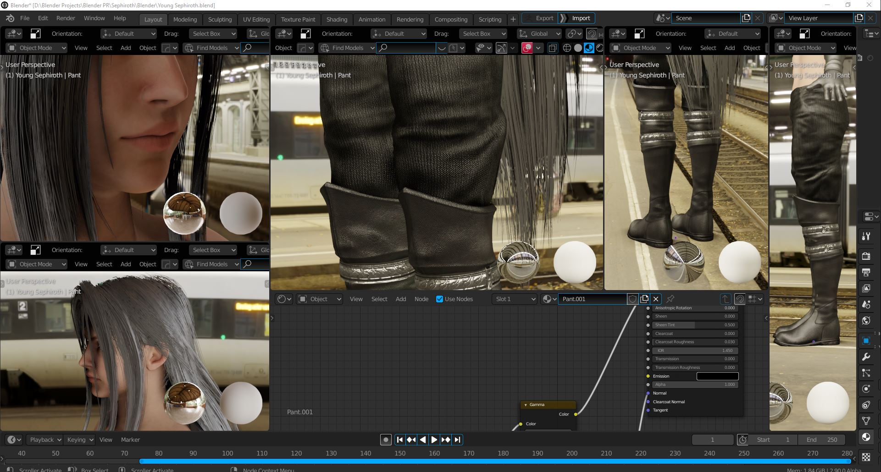Add a new workspace tab
This screenshot has width=881, height=472.
point(513,19)
